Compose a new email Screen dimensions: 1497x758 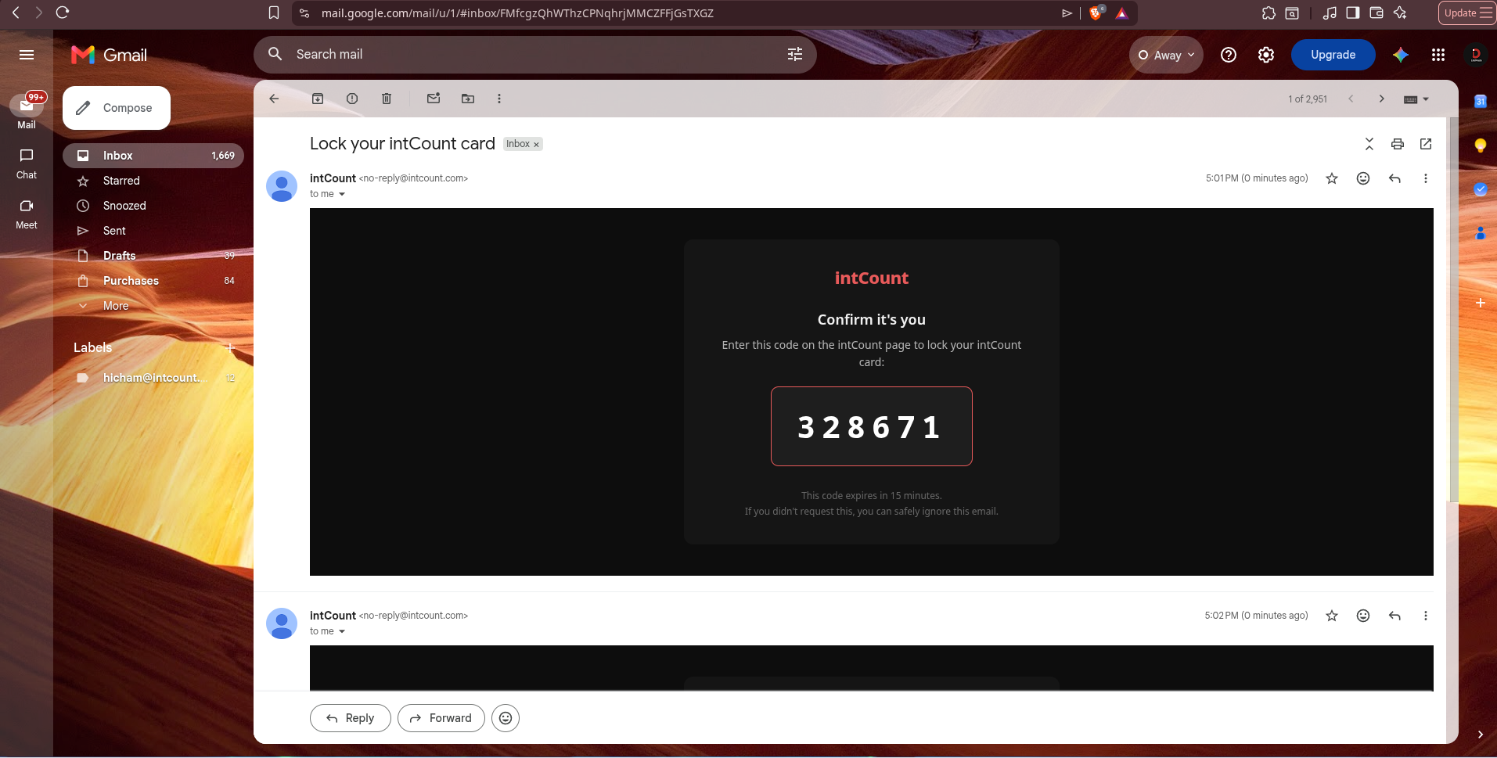[x=117, y=108]
